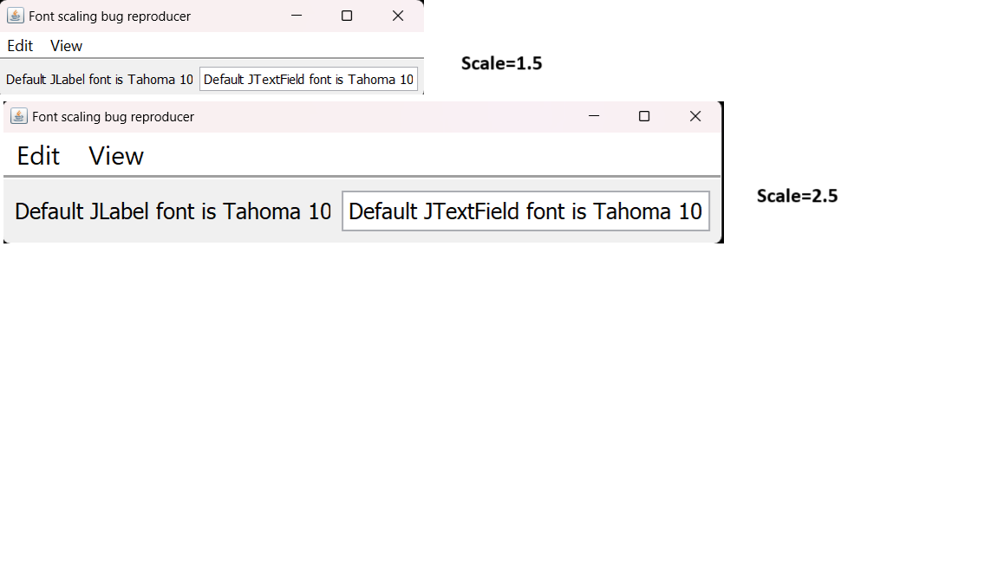Focus the JTextField in the larger window

[x=525, y=211]
